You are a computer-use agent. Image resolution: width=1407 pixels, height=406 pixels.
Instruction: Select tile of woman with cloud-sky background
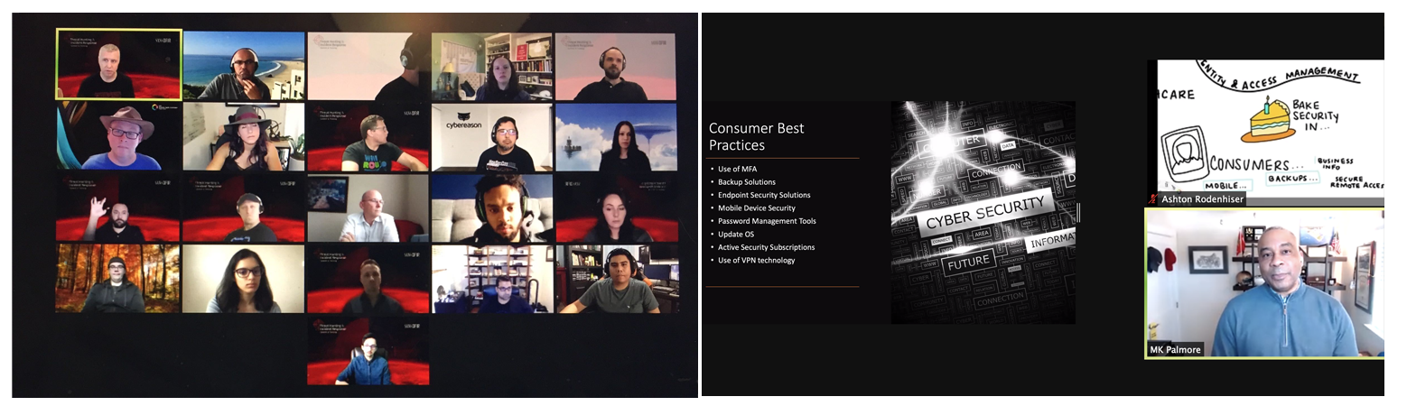point(616,136)
